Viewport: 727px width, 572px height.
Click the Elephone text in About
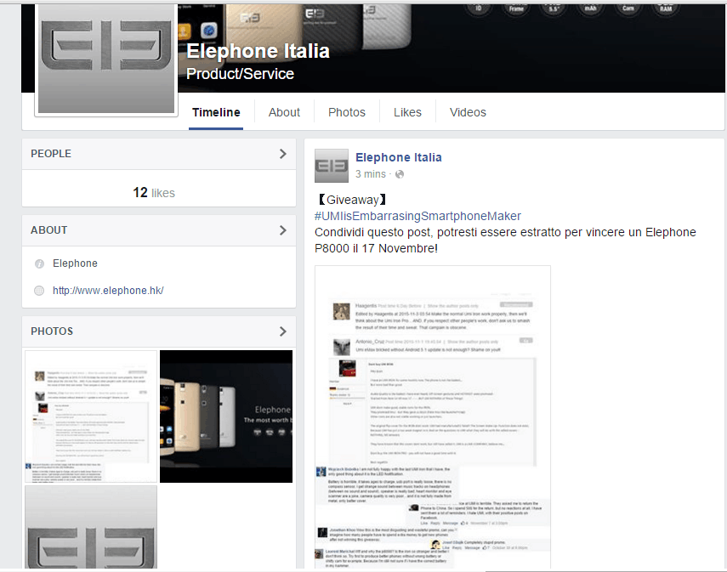(75, 263)
